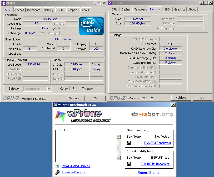Maximize the right CPU-Z window
Viewport: 214px width, 177px height.
click(206, 3)
